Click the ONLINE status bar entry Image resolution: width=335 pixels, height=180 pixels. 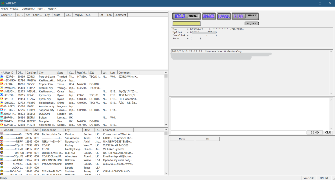point(324,178)
